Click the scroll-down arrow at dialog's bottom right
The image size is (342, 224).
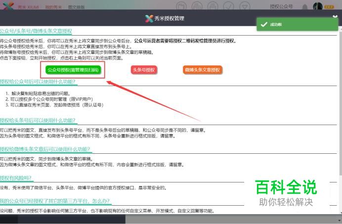coord(341,212)
